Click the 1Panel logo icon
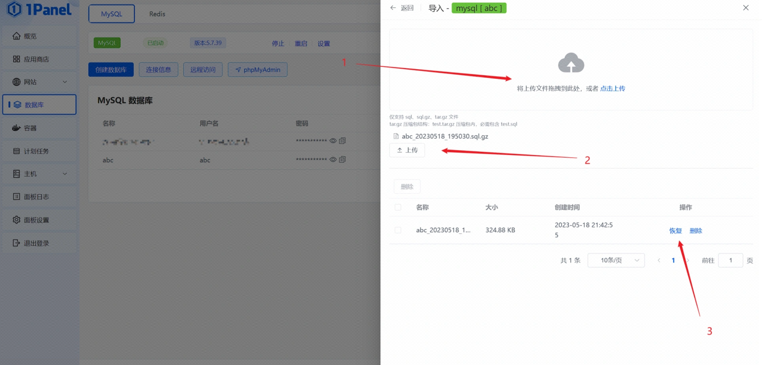Image resolution: width=762 pixels, height=365 pixels. tap(14, 9)
